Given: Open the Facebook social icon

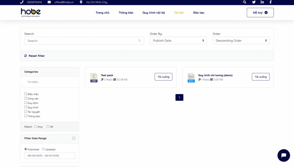Looking at the screenshot, I should pyautogui.click(x=270, y=2).
